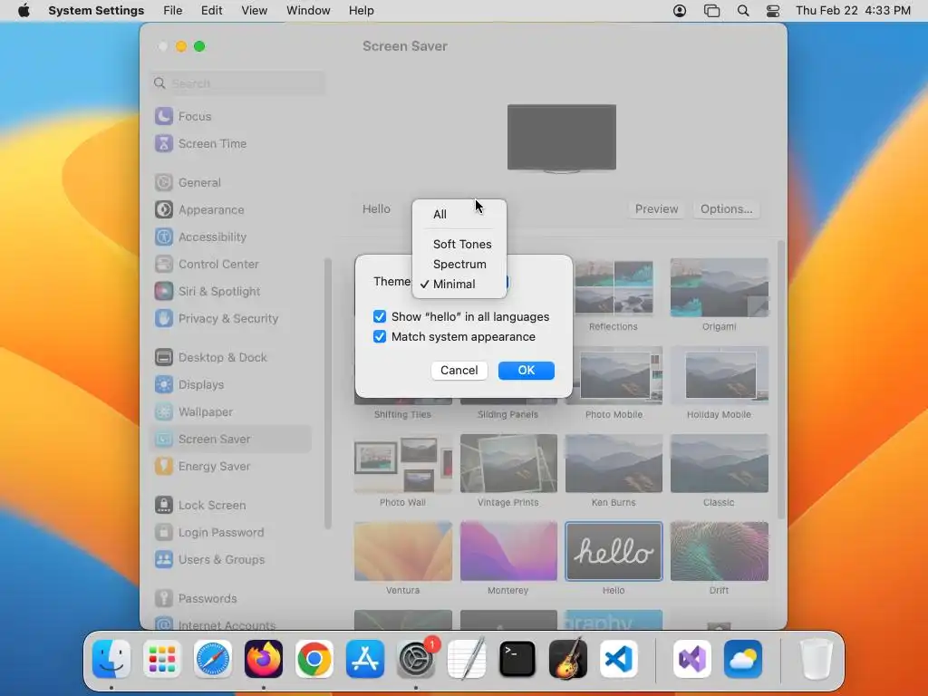Click the Preview button

click(x=656, y=209)
